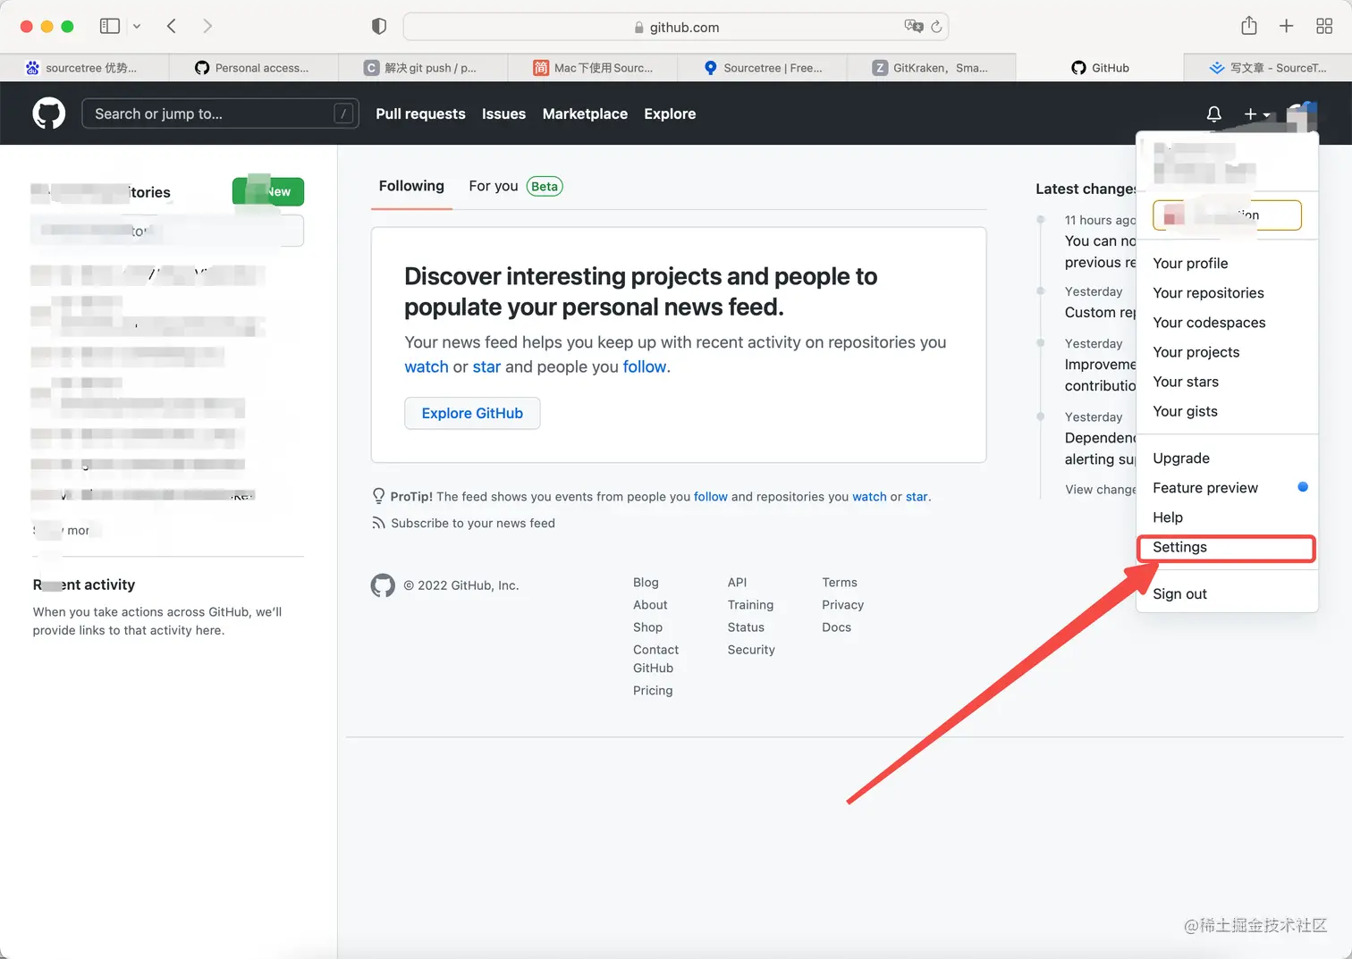
Task: Follow the star link in news feed text
Action: 486,366
